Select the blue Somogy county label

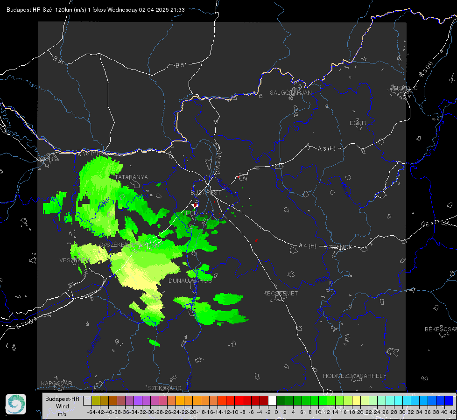pos(93,344)
